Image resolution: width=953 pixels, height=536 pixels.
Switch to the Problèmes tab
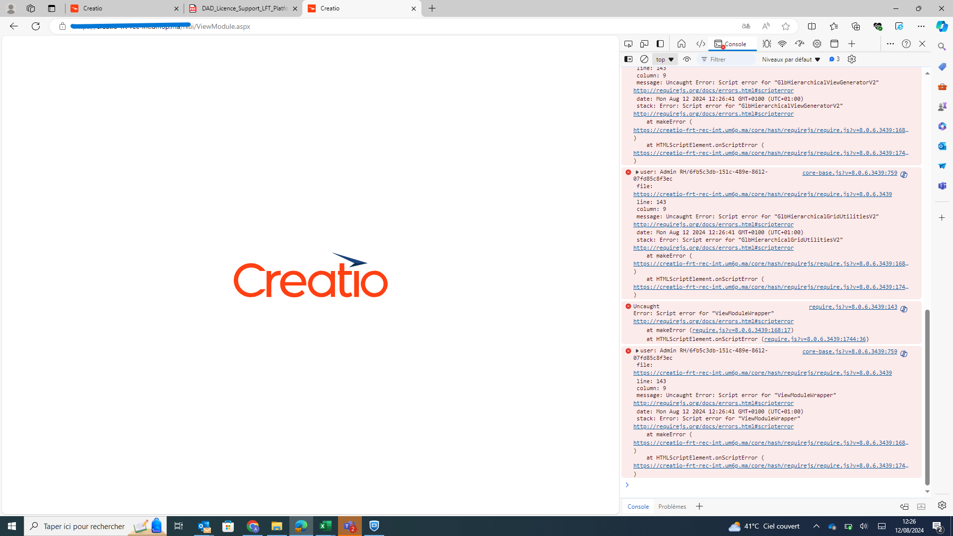point(672,506)
